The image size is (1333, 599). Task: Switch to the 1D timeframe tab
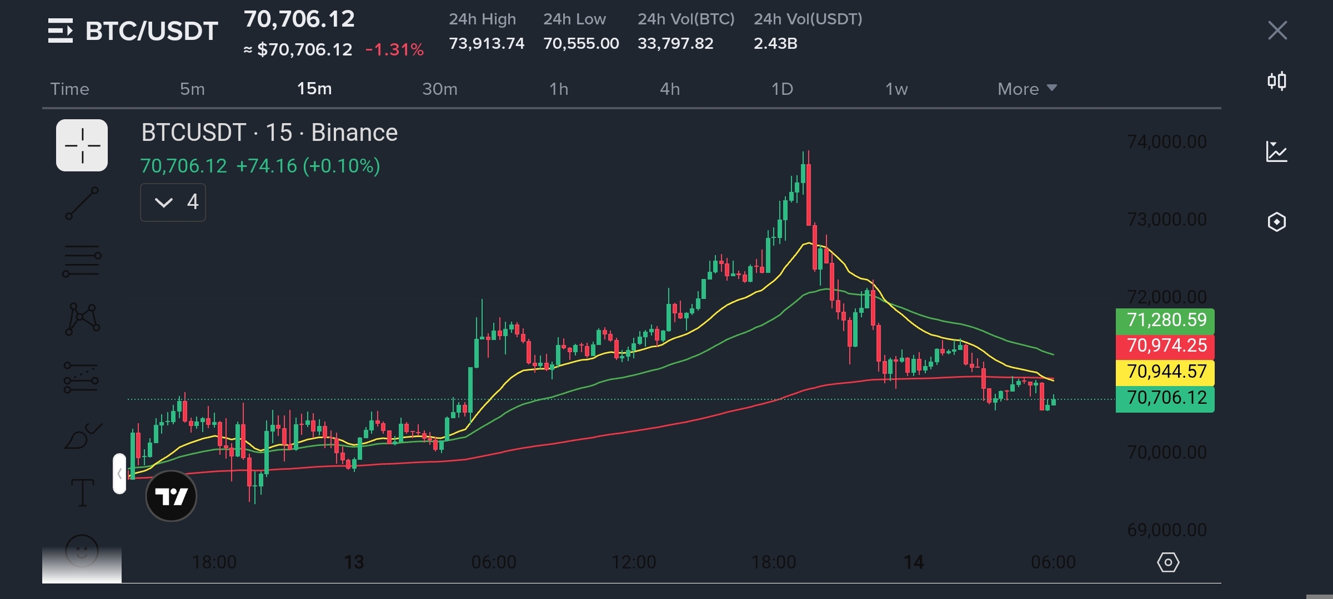pos(781,89)
